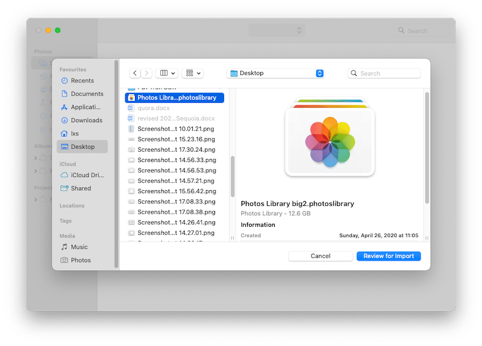Viewport: 482px width, 346px height.
Task: Open the Desktop location popup menu
Action: tap(275, 73)
